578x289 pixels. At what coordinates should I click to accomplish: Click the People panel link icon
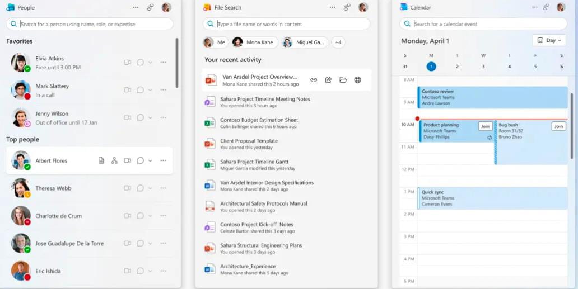[150, 7]
